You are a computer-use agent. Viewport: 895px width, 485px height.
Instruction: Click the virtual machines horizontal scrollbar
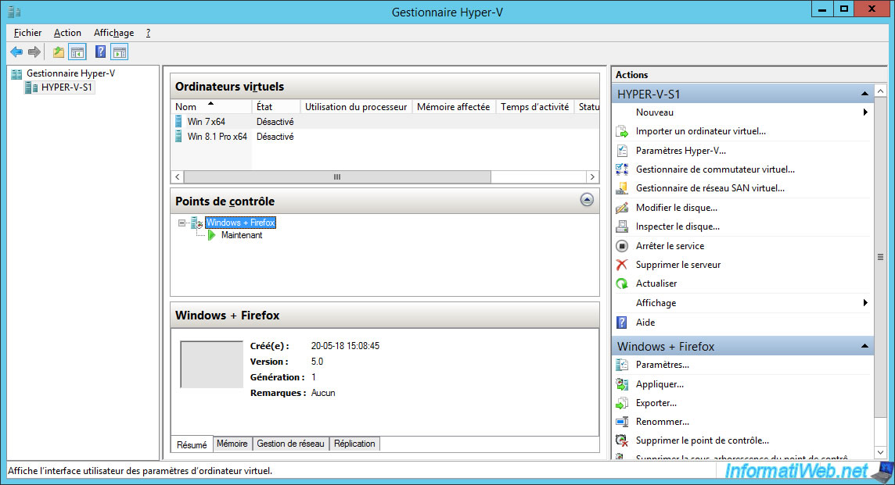336,177
